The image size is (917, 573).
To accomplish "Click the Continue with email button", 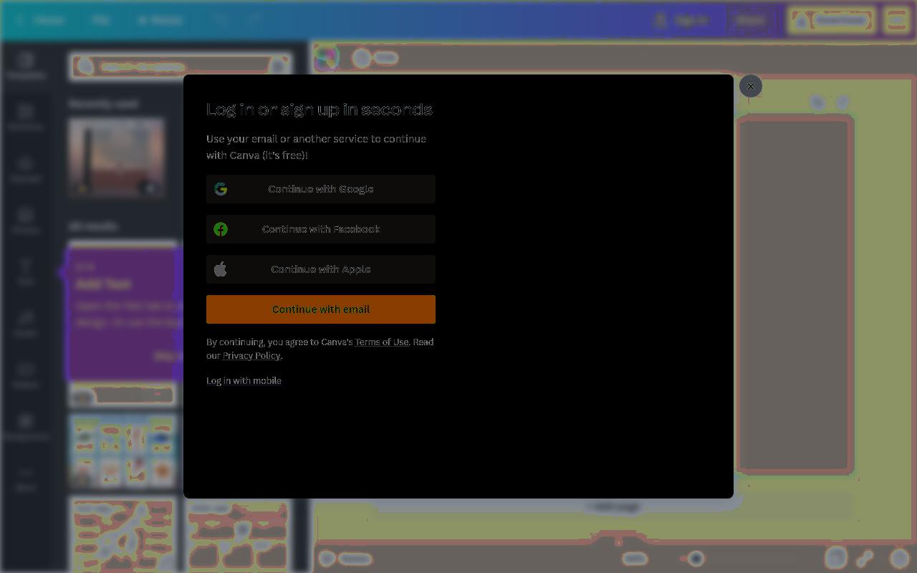I will pos(320,309).
